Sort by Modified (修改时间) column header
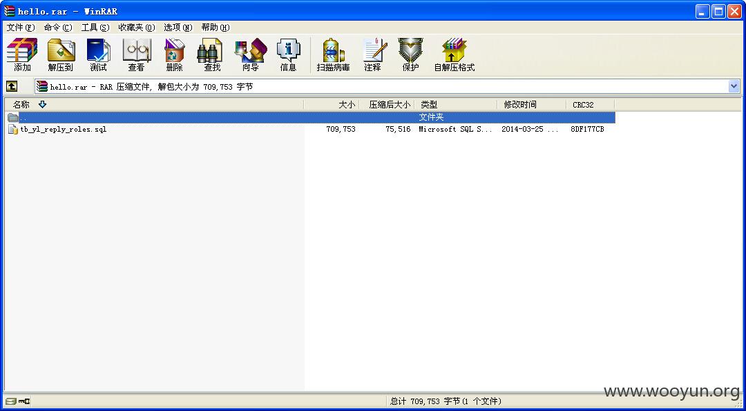The width and height of the screenshot is (746, 411). coord(532,105)
